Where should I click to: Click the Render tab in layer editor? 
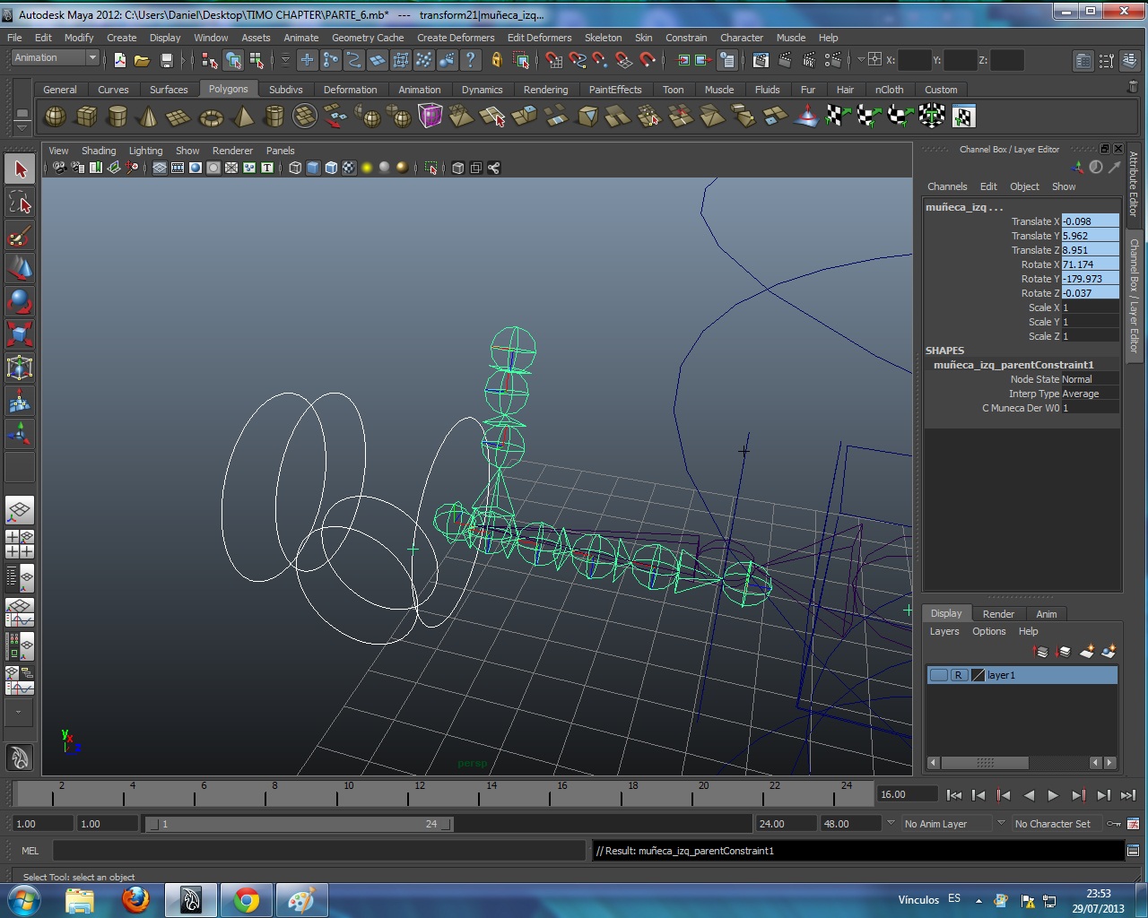point(997,614)
